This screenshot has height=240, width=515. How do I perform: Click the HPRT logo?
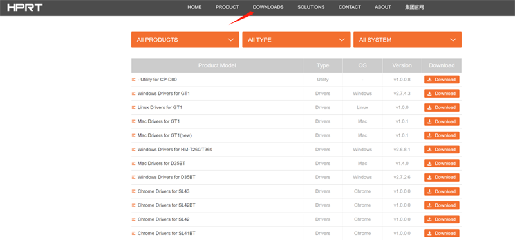click(x=25, y=7)
